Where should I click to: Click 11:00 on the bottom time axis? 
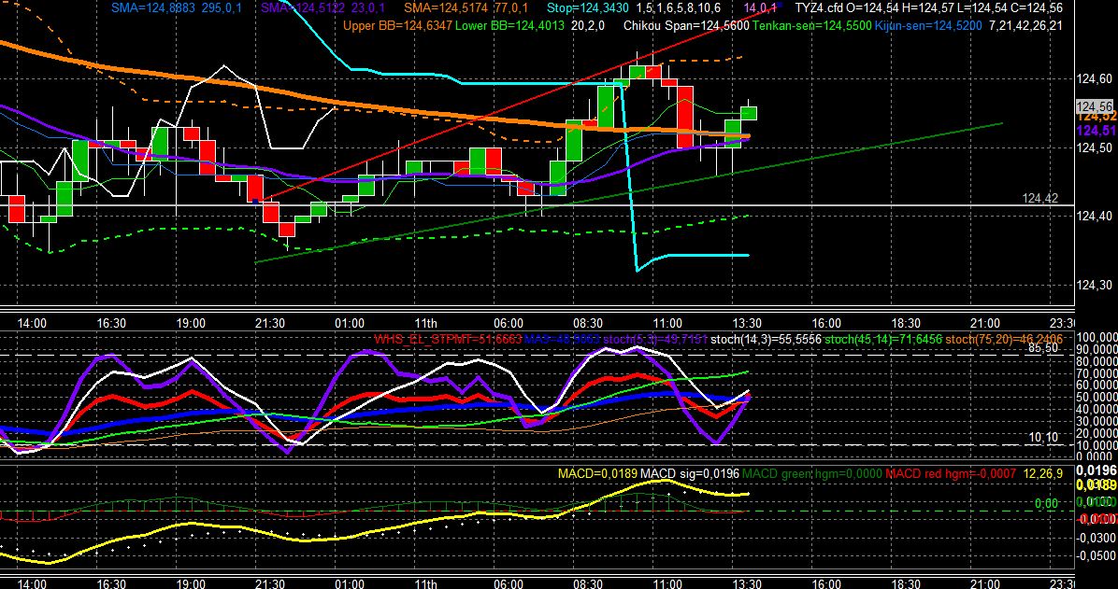(668, 582)
